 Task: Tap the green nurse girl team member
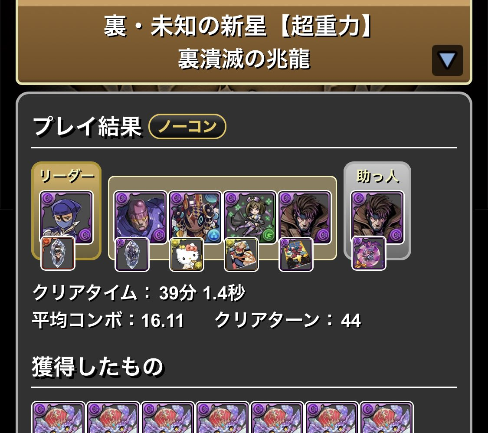(x=250, y=217)
